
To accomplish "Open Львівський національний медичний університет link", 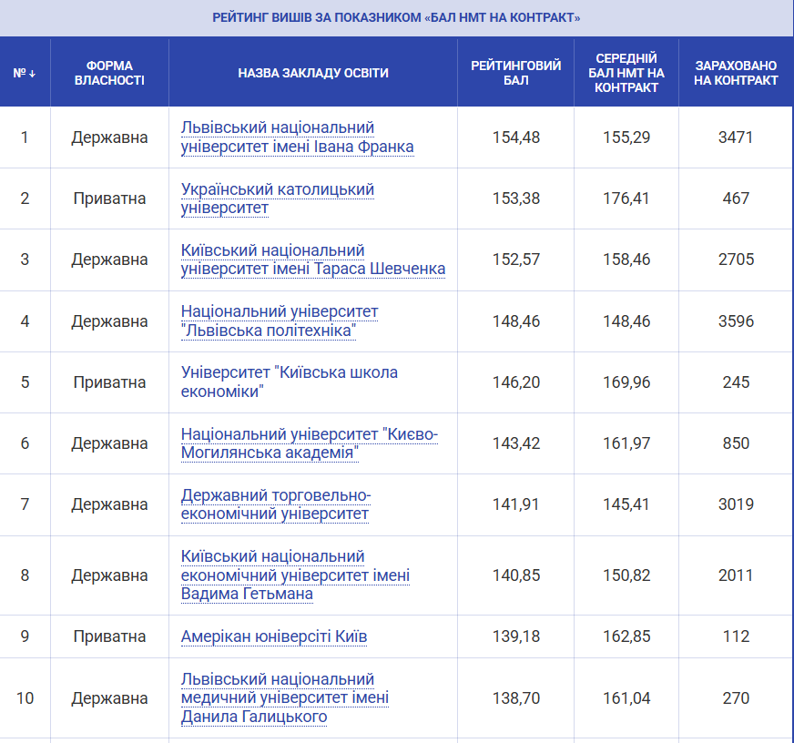I will click(285, 698).
